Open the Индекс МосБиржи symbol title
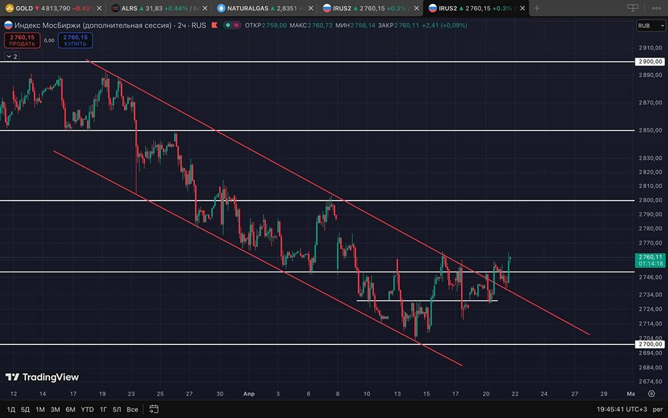The image size is (668, 418). 93,25
